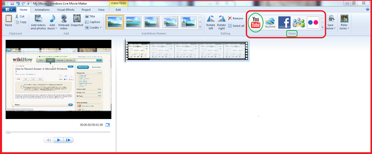
Task: Share the movie to YouTube
Action: 256,22
